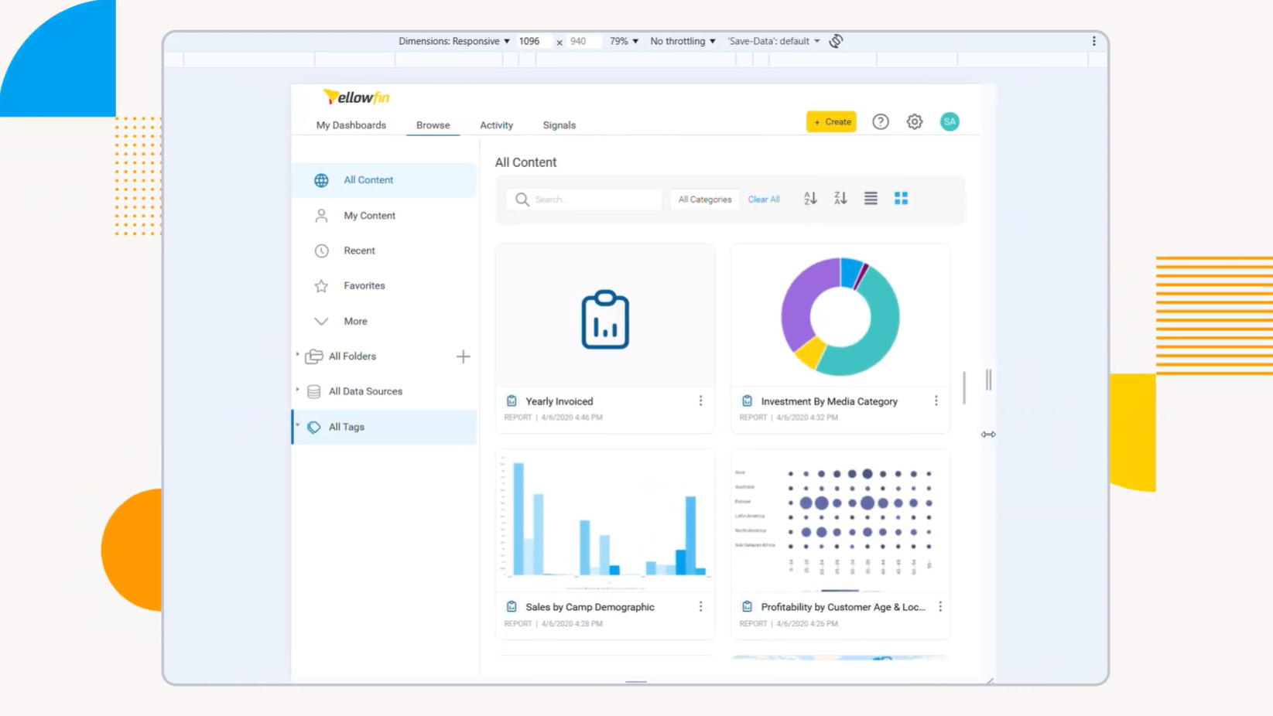The width and height of the screenshot is (1273, 716).
Task: Expand the All Folders tree
Action: (298, 356)
